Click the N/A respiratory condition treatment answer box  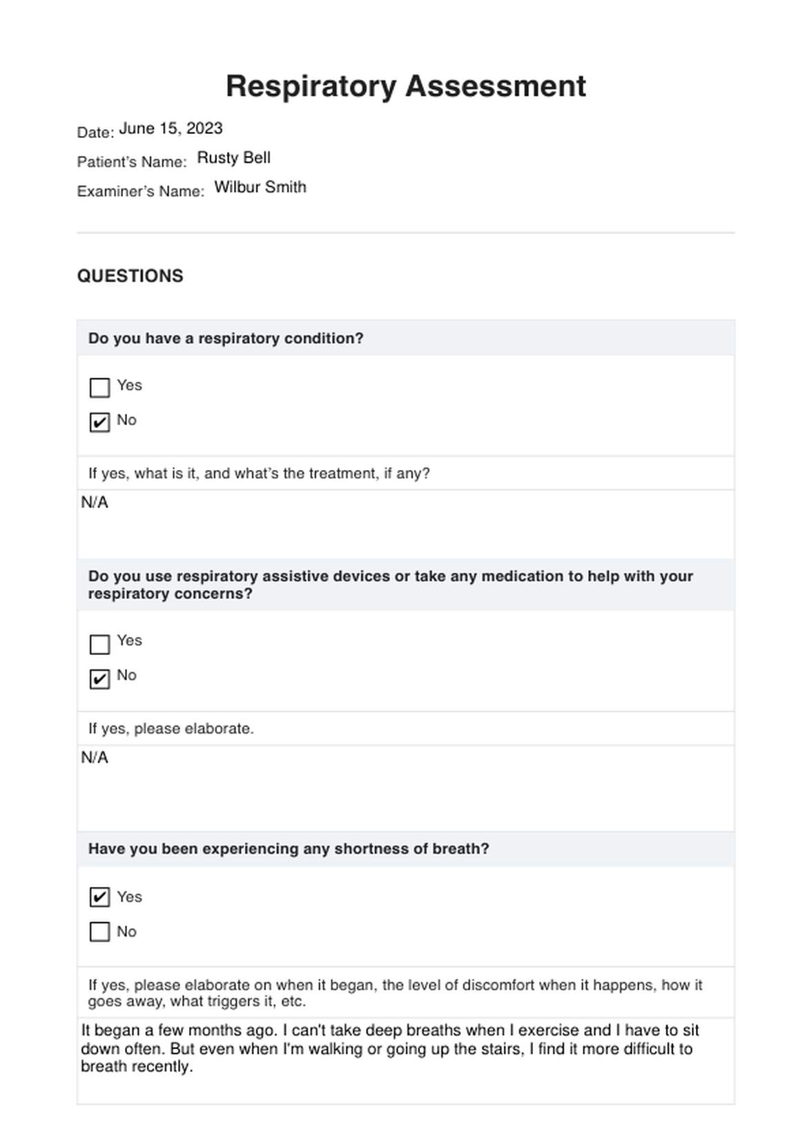coord(405,522)
